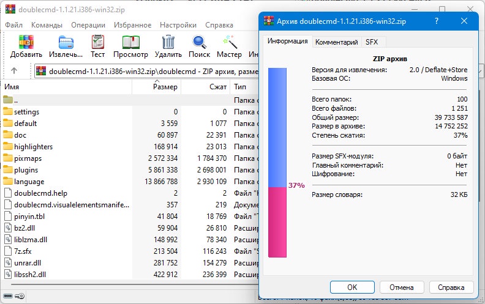Open the Избранное menu

point(133,25)
